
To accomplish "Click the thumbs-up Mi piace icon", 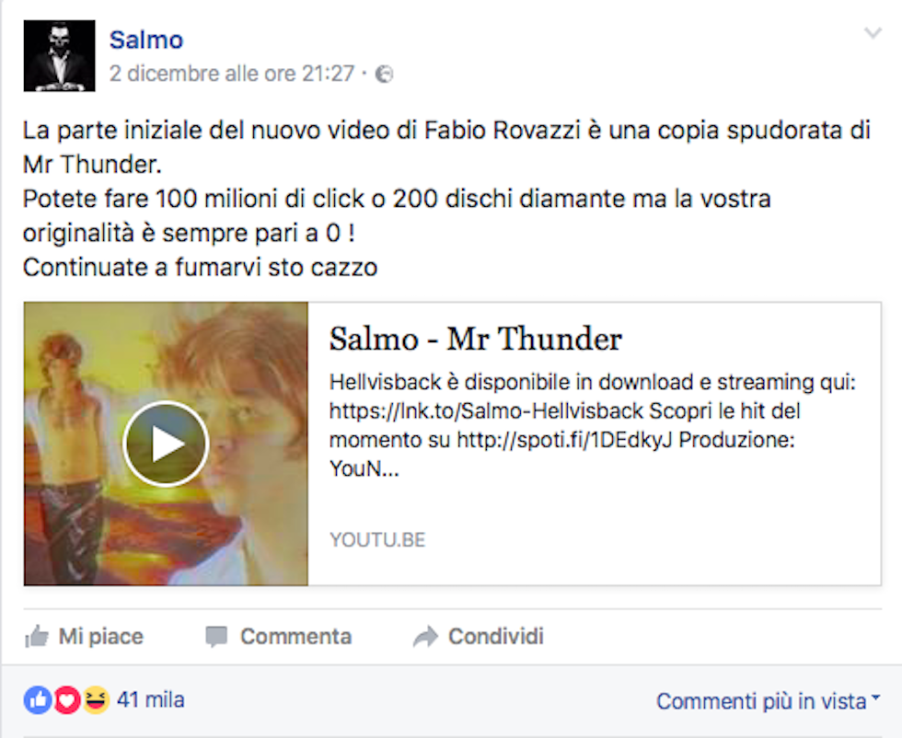I will pyautogui.click(x=37, y=636).
